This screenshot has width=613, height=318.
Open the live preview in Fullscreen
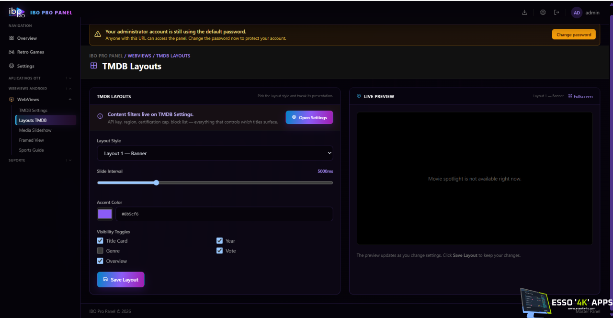(580, 96)
